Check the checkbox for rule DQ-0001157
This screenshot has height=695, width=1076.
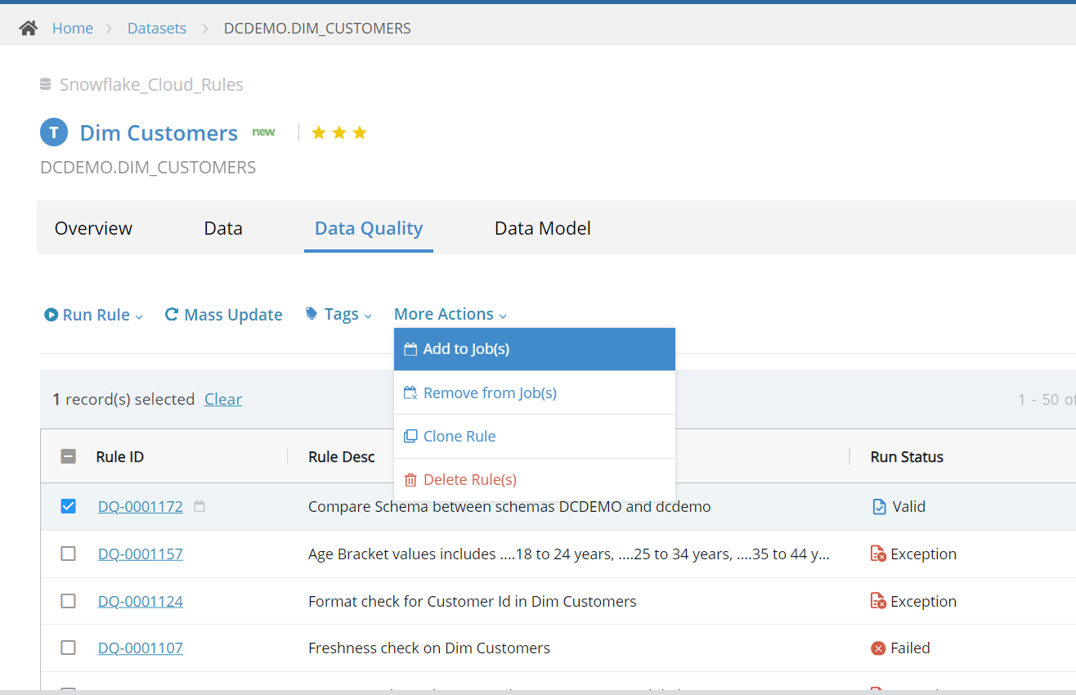pyautogui.click(x=69, y=554)
